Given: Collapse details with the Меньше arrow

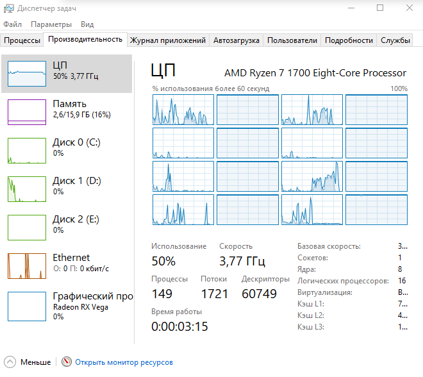Looking at the screenshot, I should (10, 362).
